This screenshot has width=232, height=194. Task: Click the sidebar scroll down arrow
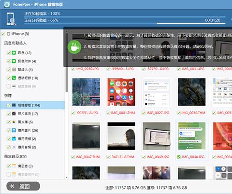coord(67,178)
